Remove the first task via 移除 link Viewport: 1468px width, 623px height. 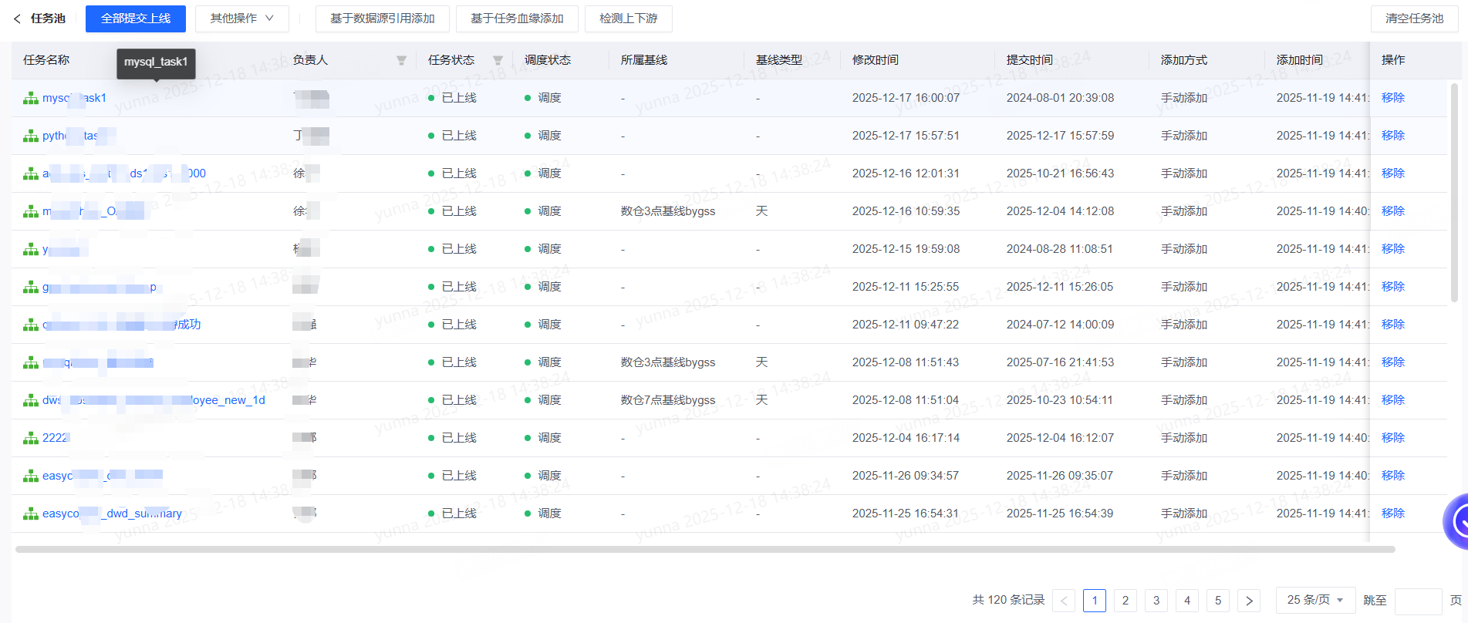(1393, 98)
